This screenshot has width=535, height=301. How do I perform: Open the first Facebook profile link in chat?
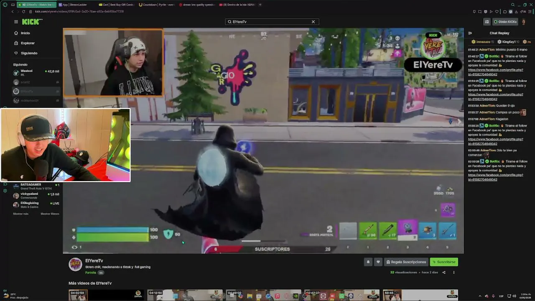(x=496, y=72)
